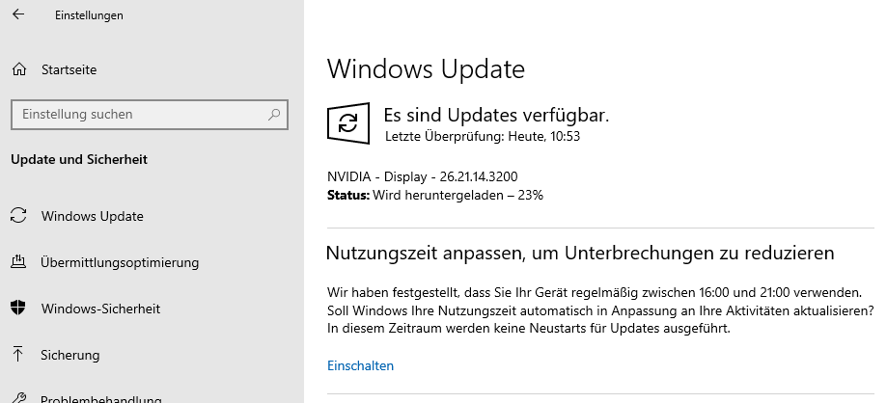Open the Übermittlungsoptimierung page
This screenshot has width=887, height=403.
coord(120,262)
